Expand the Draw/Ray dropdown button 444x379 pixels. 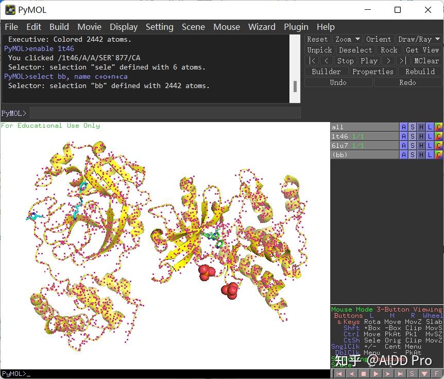point(418,39)
